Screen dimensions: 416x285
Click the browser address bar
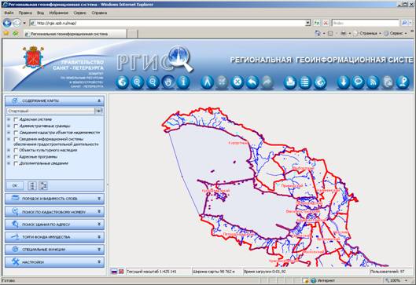(x=168, y=23)
